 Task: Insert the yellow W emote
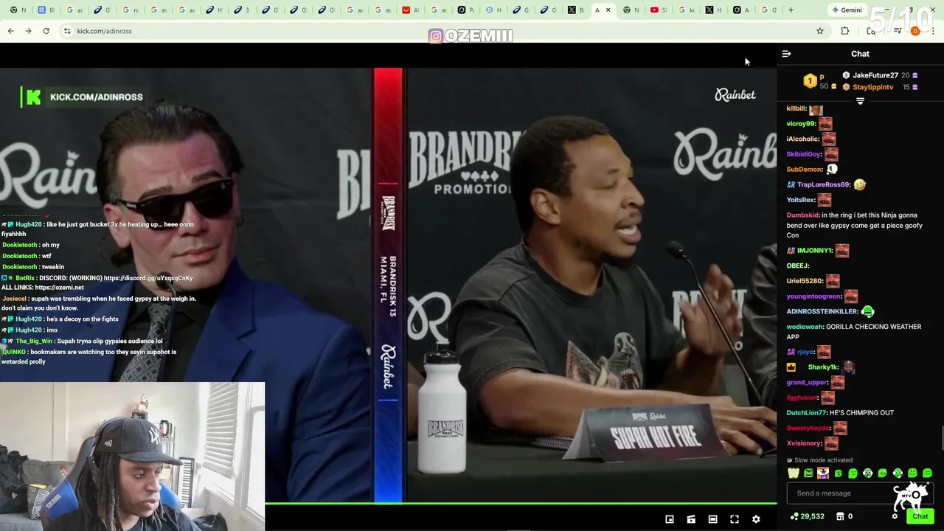794,473
